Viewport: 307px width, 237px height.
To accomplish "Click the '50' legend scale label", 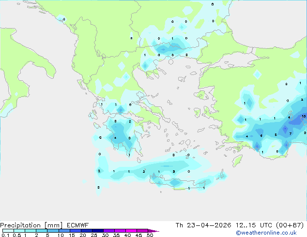I will tap(150, 235).
